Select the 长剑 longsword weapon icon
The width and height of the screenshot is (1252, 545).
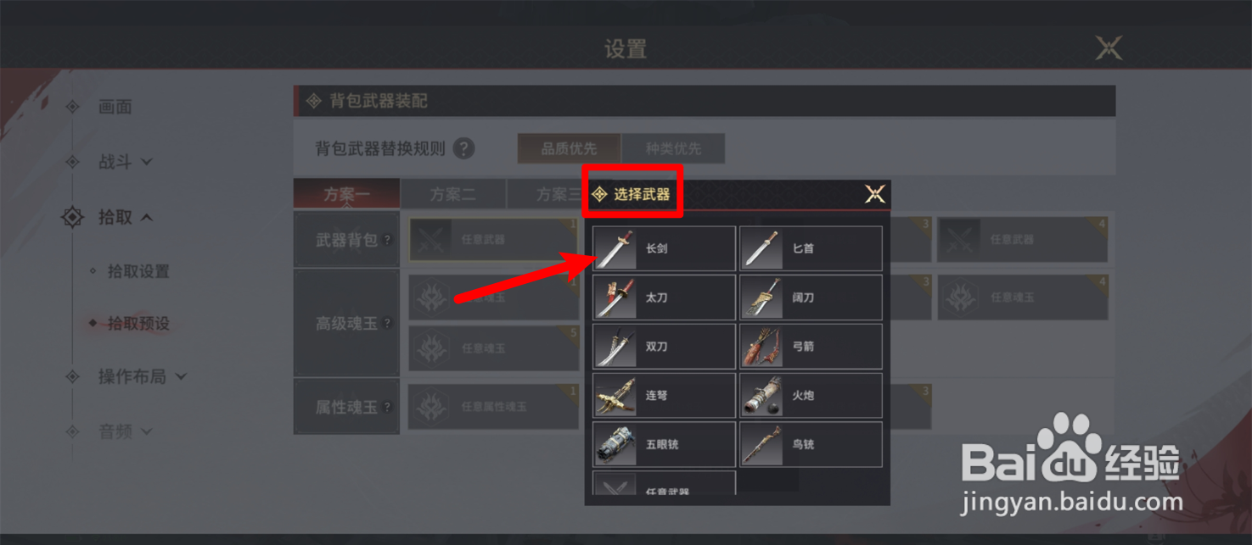click(x=664, y=248)
